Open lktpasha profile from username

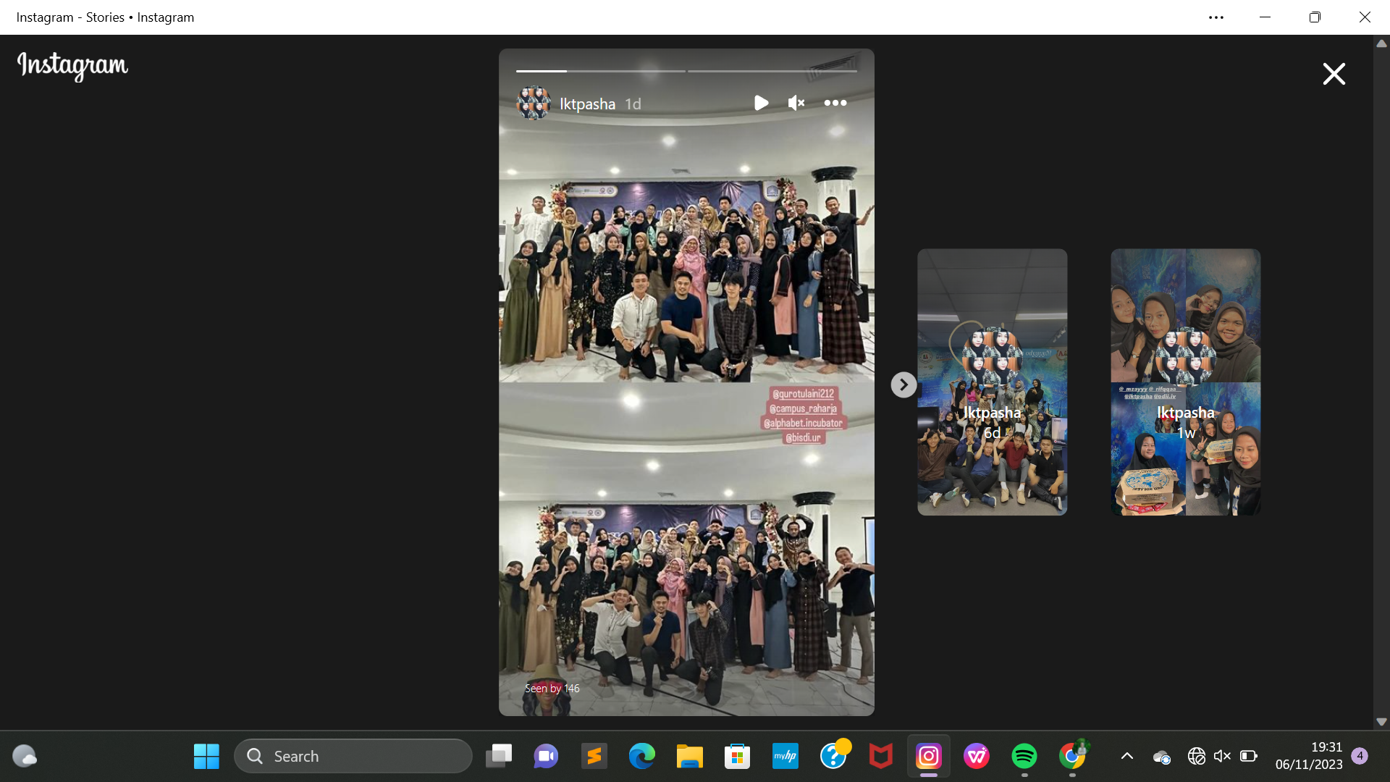tap(587, 104)
